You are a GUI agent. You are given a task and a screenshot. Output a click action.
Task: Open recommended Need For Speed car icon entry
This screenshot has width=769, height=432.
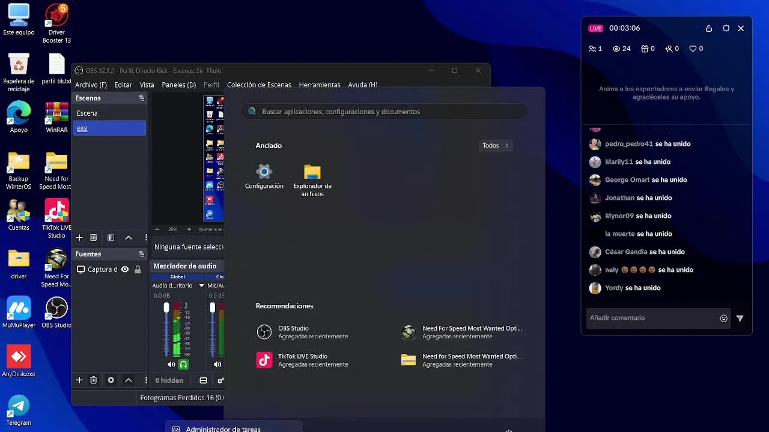click(x=461, y=332)
